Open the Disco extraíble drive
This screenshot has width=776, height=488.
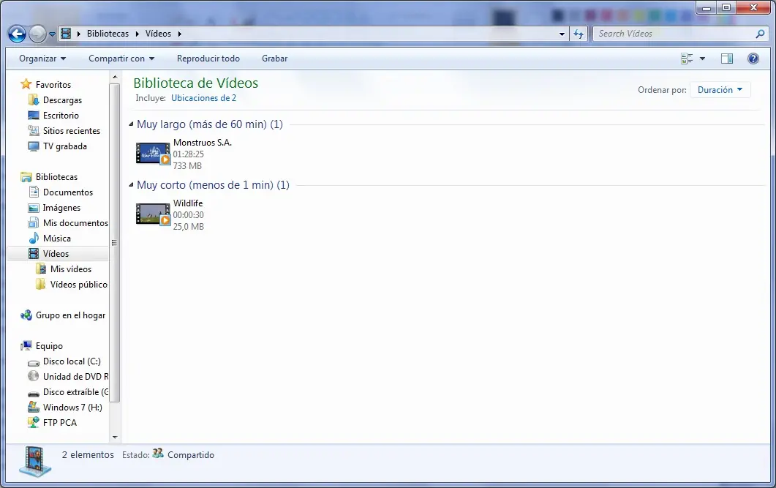pos(75,392)
